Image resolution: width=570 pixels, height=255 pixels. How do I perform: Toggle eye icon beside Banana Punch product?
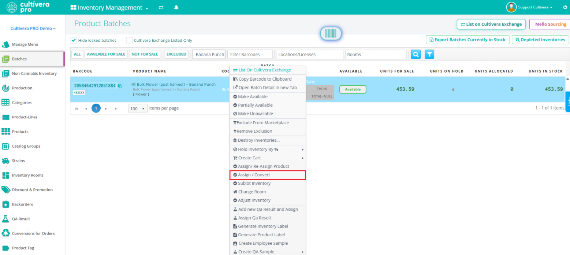click(134, 85)
